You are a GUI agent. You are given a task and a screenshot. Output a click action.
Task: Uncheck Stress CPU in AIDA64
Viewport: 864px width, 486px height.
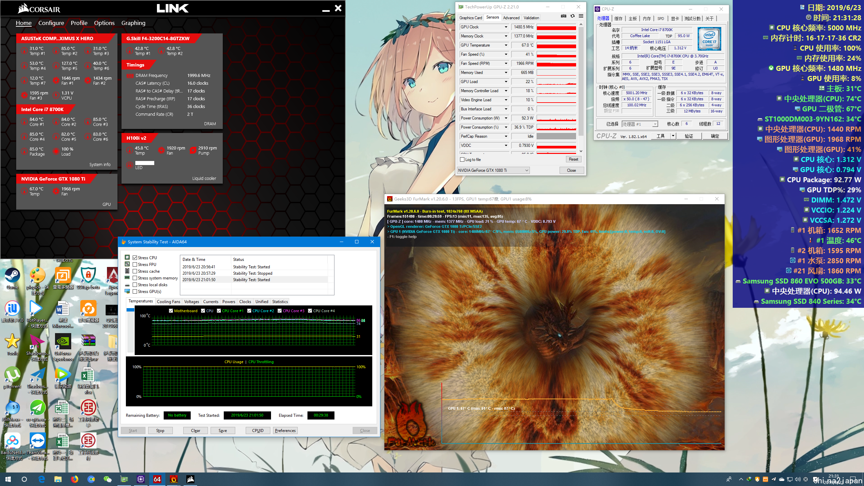(135, 258)
